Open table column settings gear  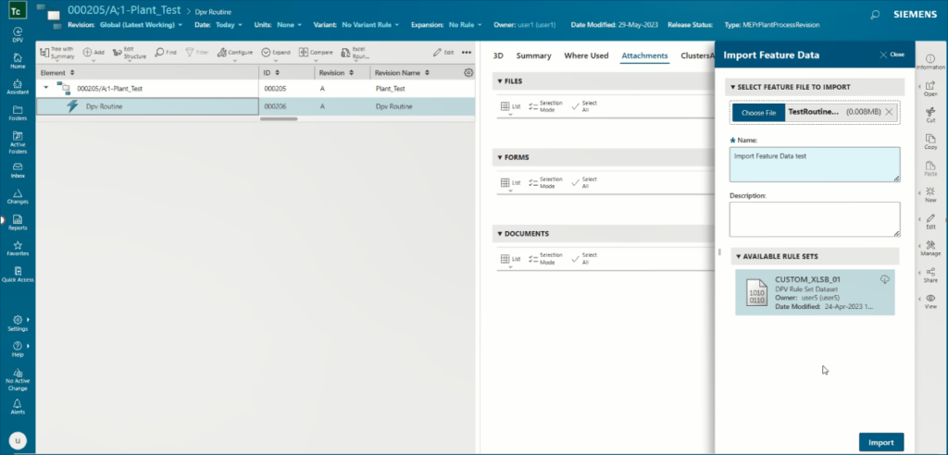(468, 72)
